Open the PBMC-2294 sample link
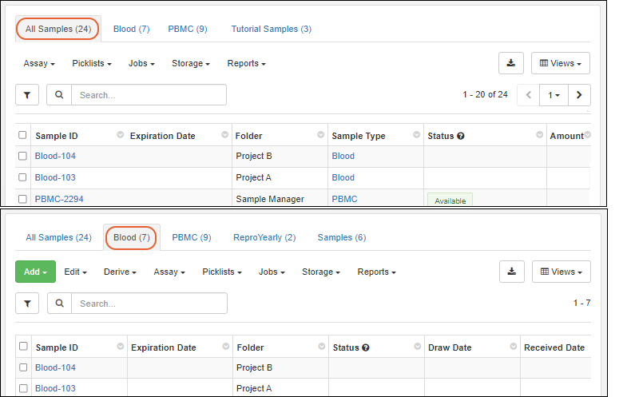 pyautogui.click(x=59, y=199)
